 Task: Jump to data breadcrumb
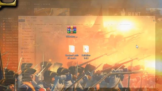coord(87,25)
